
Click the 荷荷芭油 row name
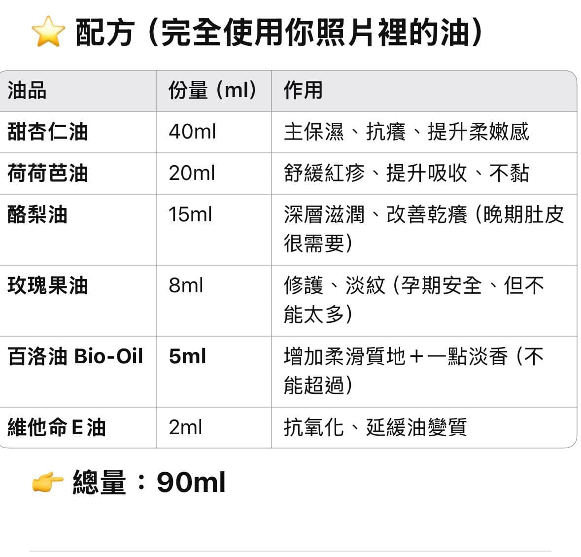48,173
